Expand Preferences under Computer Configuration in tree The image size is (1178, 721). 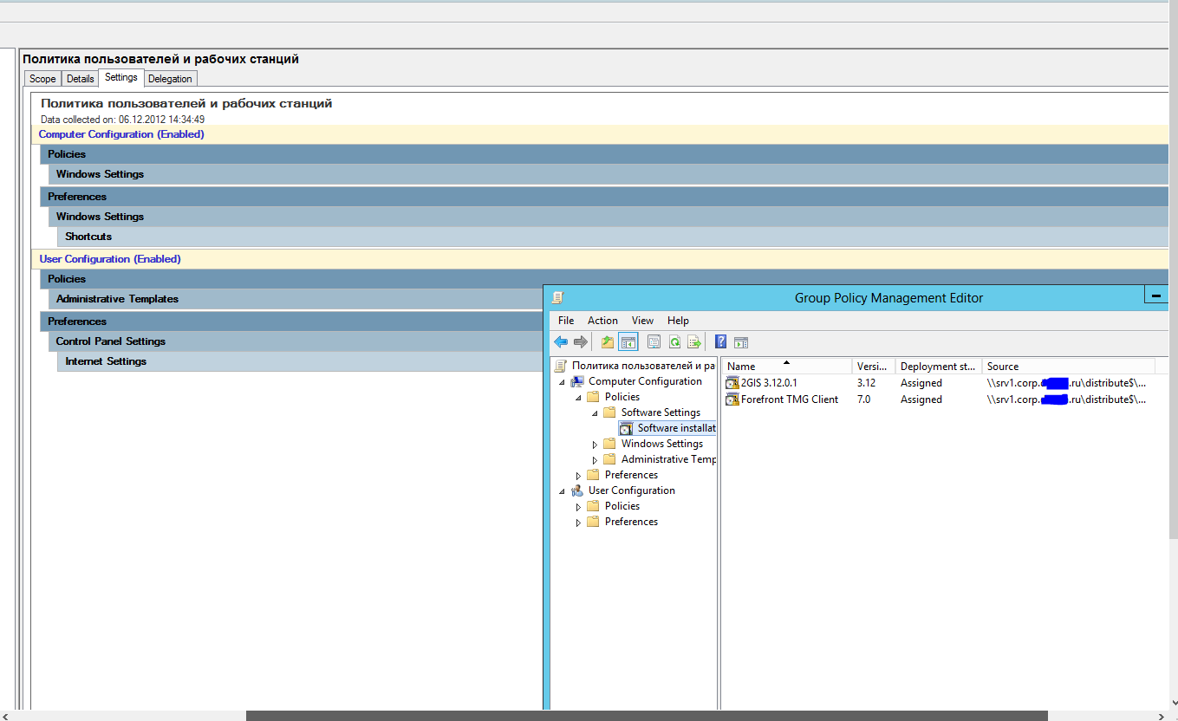click(x=578, y=476)
